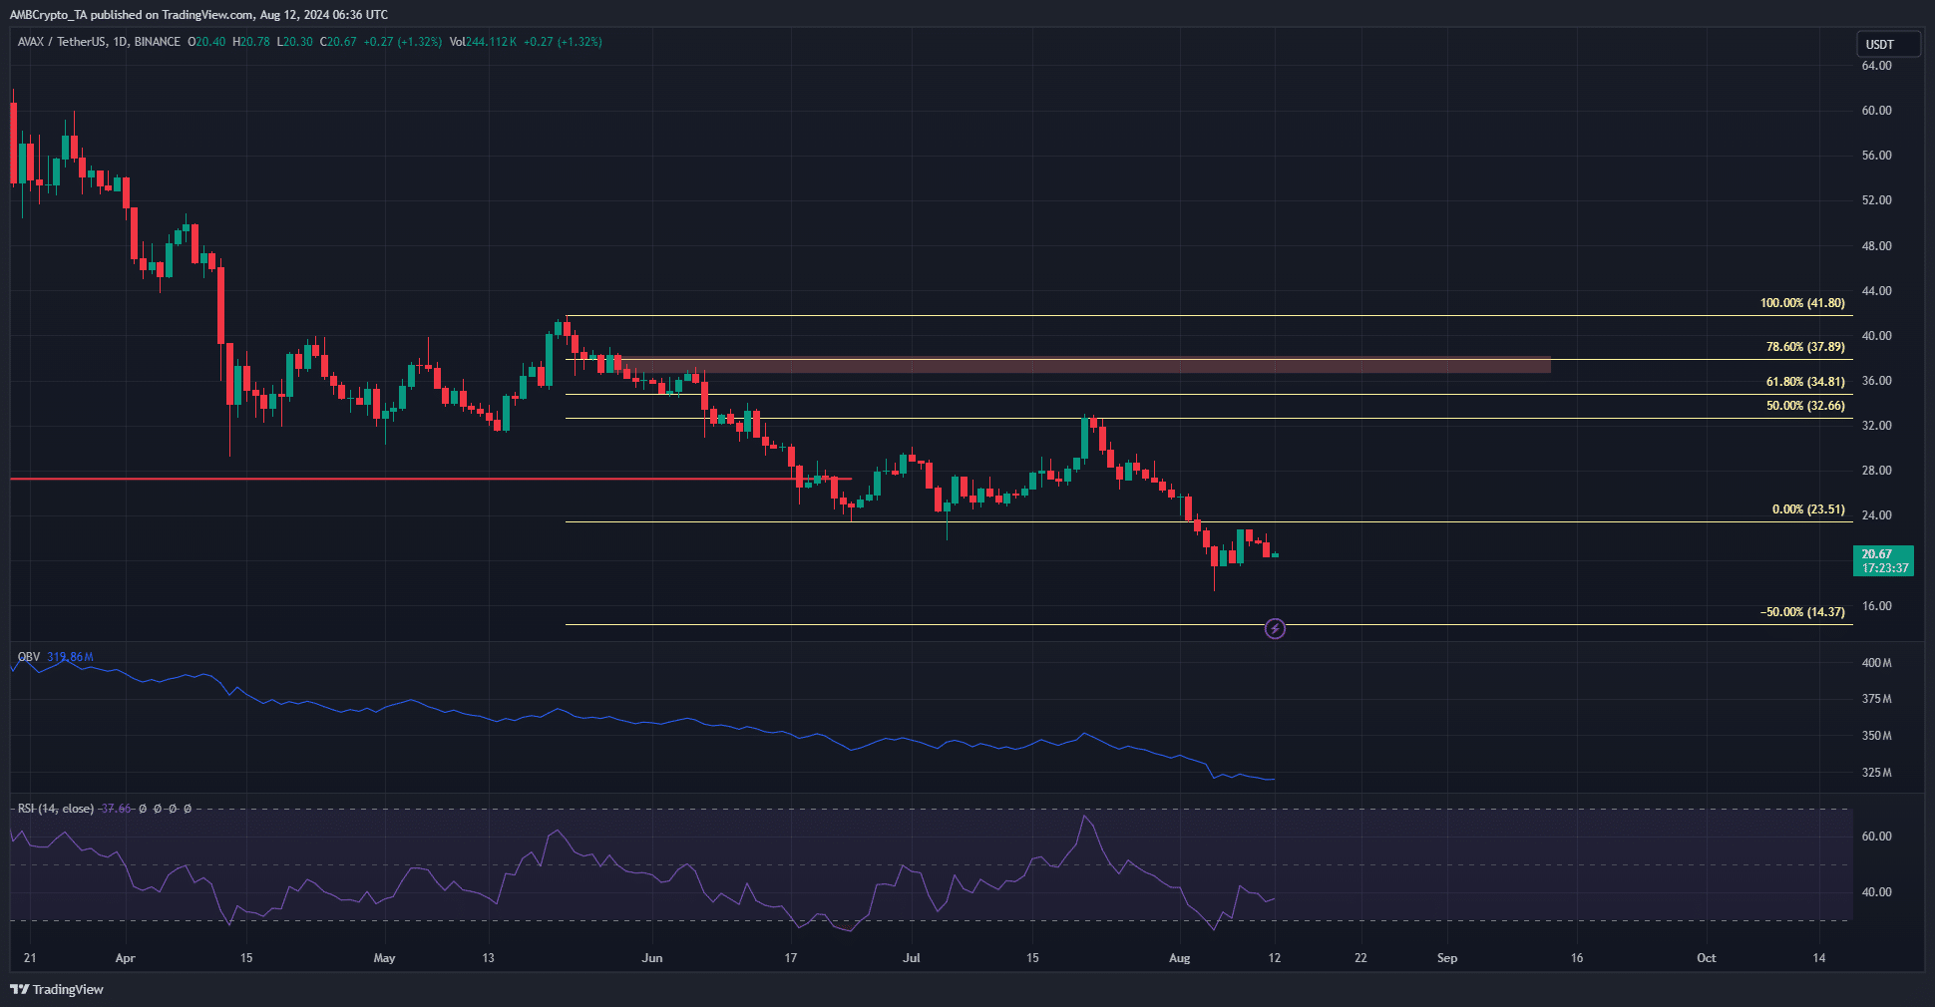Select the RSI (14, close) indicator label
The height and width of the screenshot is (1007, 1935).
pos(56,809)
